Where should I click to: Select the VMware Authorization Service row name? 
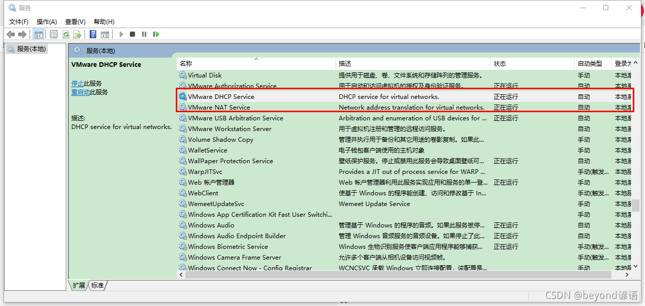pos(232,86)
